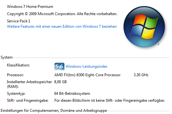The height and width of the screenshot is (114, 172).
Task: Click the 5,6 performance score badge
Action: click(x=59, y=66)
